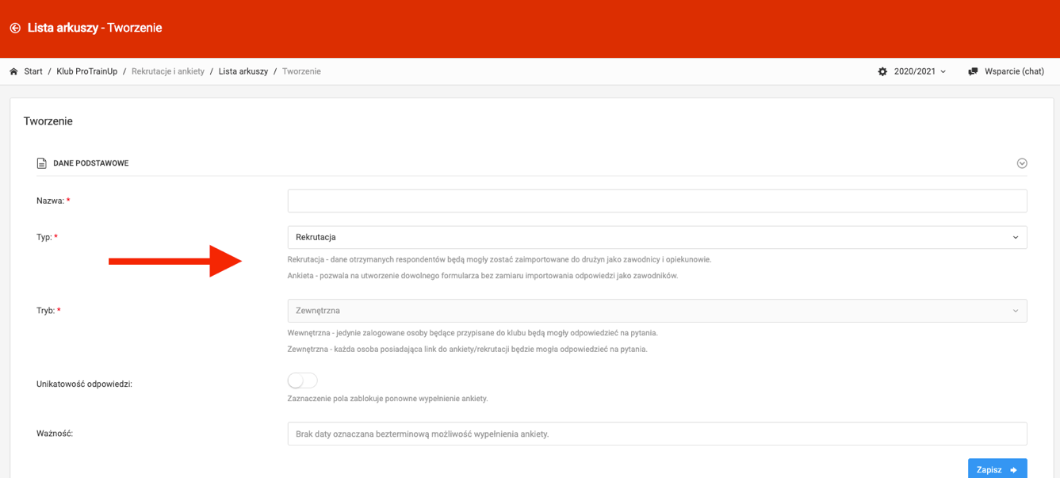The width and height of the screenshot is (1060, 478).
Task: Click the document icon beside Dane Podstawowe
Action: (x=41, y=163)
